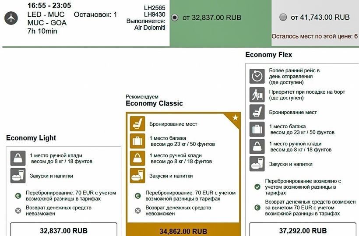The width and height of the screenshot is (359, 236).
Task: Click Economy Flex priority boarding icon
Action: click(257, 95)
